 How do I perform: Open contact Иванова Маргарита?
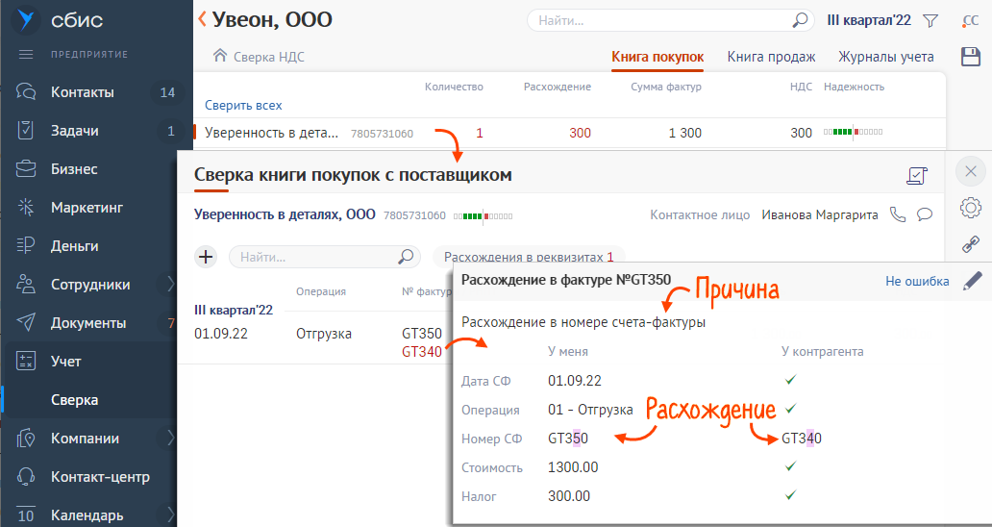pyautogui.click(x=819, y=215)
